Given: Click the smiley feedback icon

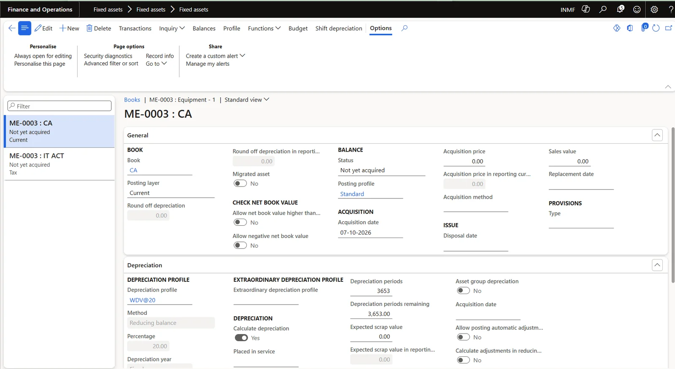Looking at the screenshot, I should 637,9.
